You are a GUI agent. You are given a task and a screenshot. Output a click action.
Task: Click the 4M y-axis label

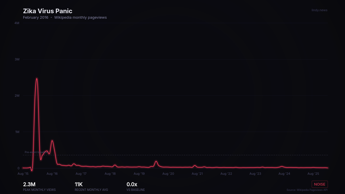(x=17, y=23)
